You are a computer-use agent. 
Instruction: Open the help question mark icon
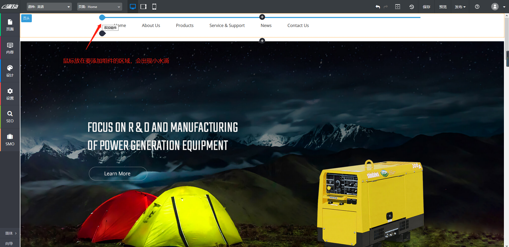coord(477,7)
